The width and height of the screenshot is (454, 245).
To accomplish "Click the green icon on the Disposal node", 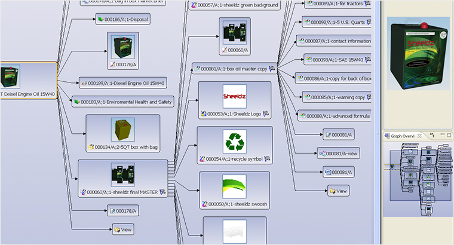I will (100, 19).
